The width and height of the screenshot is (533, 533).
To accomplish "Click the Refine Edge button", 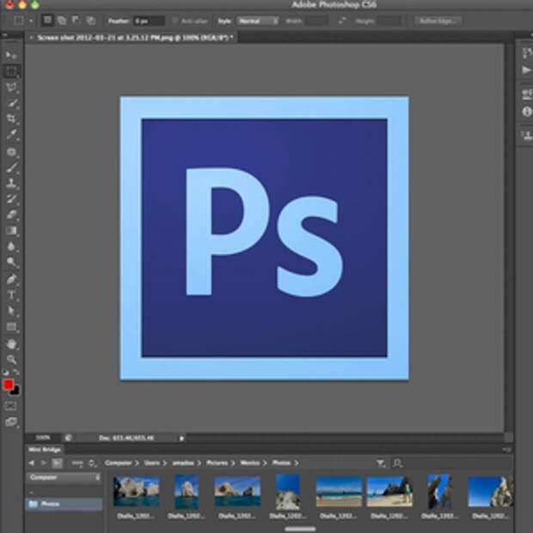I will 438,21.
